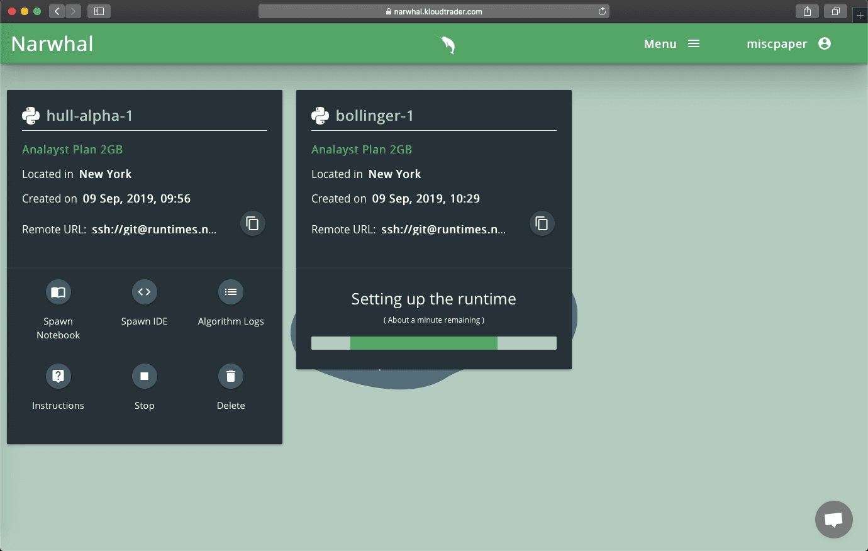The image size is (868, 551).
Task: Click the creation date 09 Sep, 2019, 09:56
Action: click(x=136, y=199)
